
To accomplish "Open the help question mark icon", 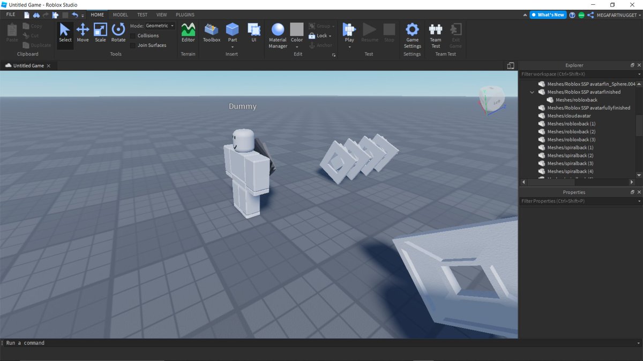I will [x=572, y=15].
